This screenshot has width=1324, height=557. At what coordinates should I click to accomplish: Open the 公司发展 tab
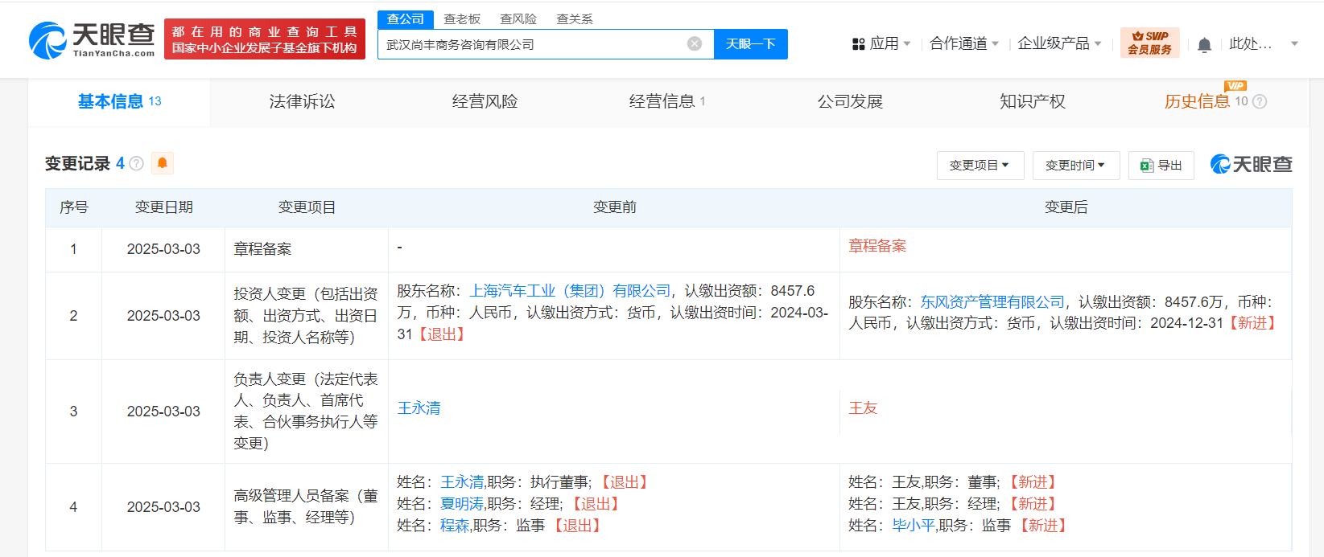pos(850,101)
